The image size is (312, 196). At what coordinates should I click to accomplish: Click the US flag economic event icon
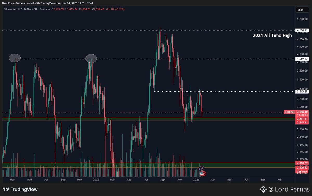click(x=201, y=173)
